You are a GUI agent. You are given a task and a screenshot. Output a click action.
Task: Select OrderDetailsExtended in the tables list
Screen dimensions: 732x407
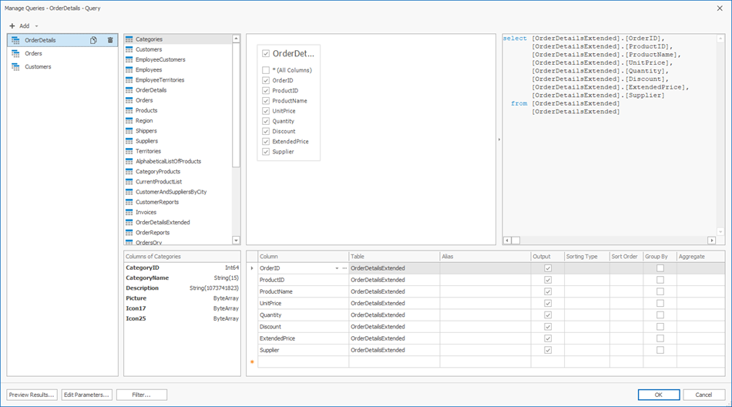(x=163, y=222)
